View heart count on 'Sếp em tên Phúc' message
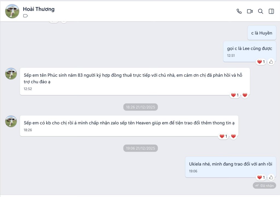The width and height of the screenshot is (280, 197). [235, 95]
